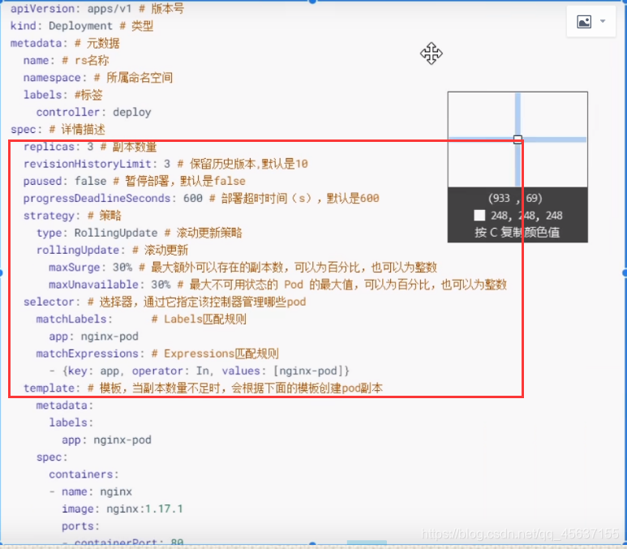Screen dimensions: 627x549
Task: Click the '{key: app, operator: In' expression line
Action: (x=200, y=371)
